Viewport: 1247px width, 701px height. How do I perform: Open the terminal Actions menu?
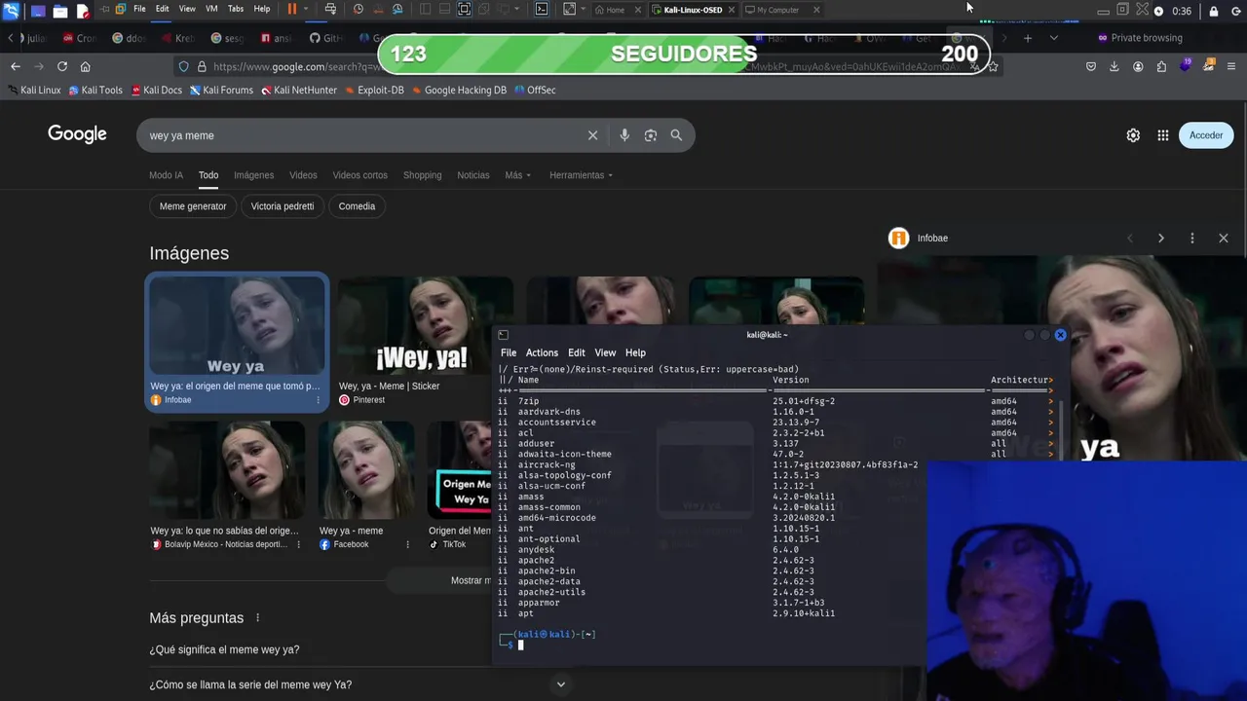coord(542,352)
